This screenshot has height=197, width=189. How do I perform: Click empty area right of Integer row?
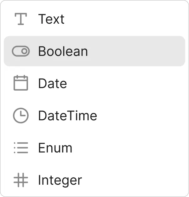point(142,180)
